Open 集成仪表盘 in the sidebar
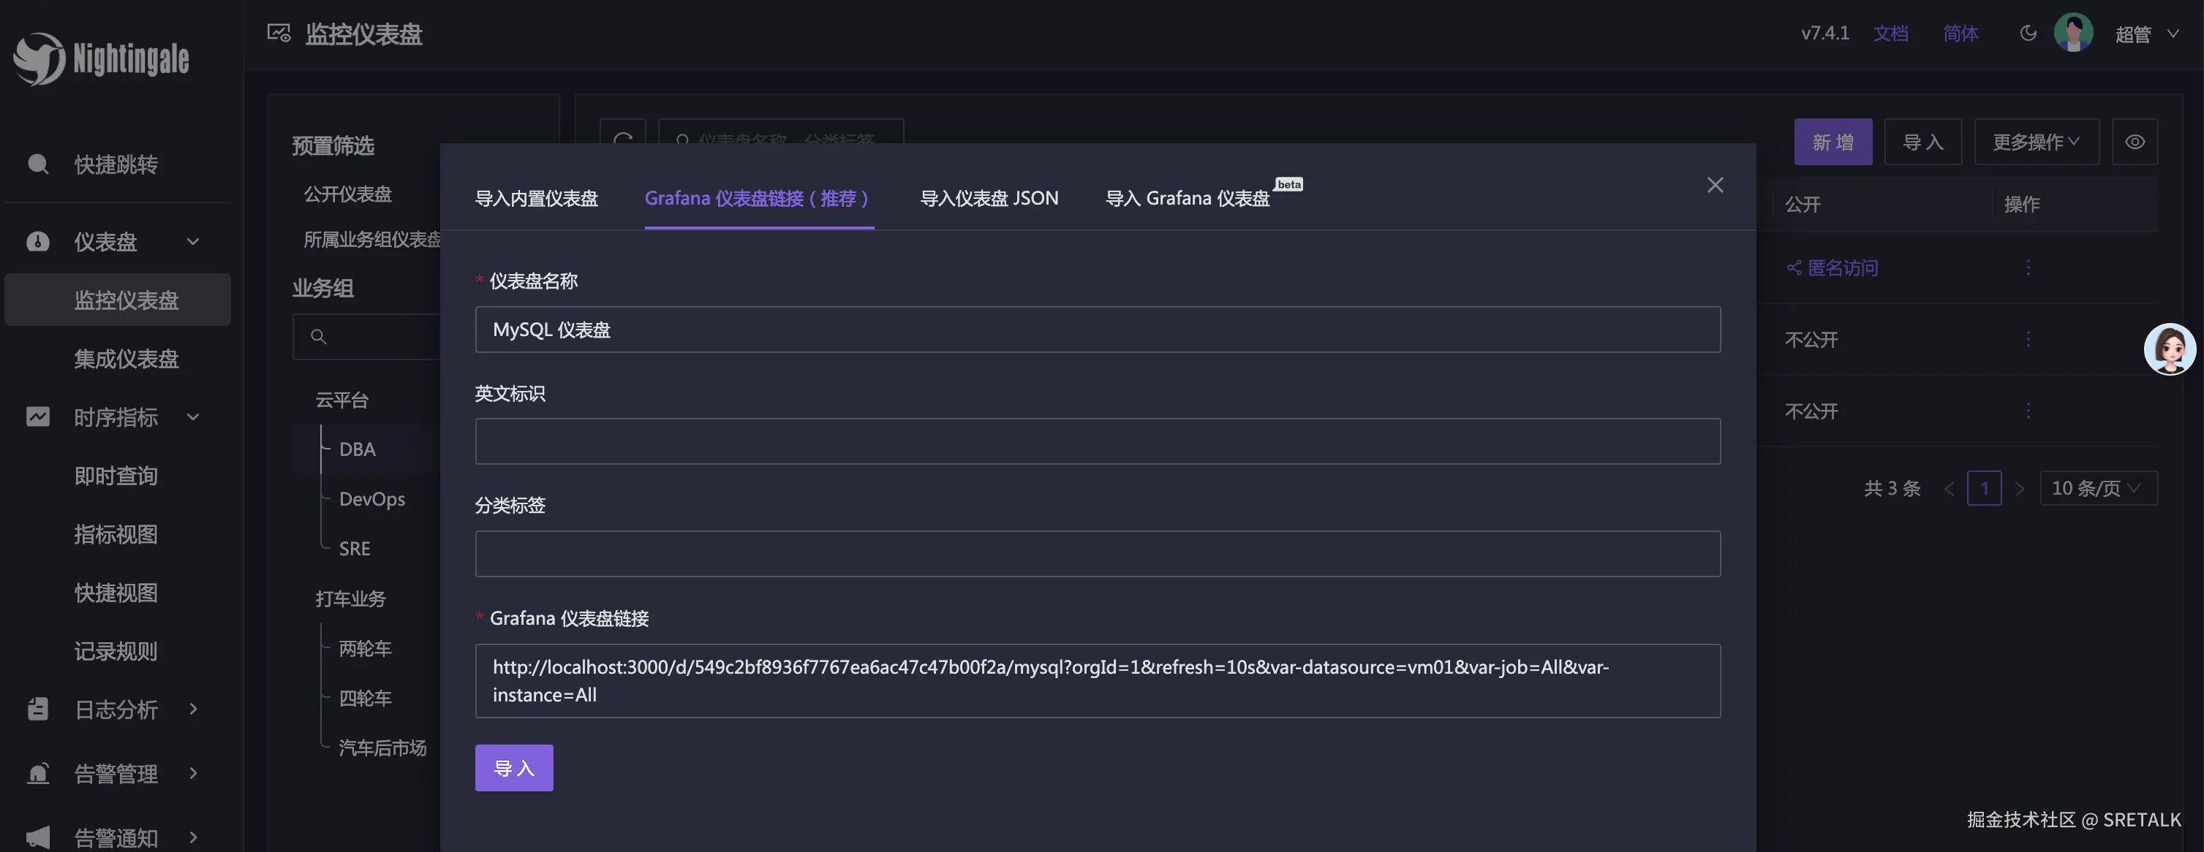 point(127,359)
